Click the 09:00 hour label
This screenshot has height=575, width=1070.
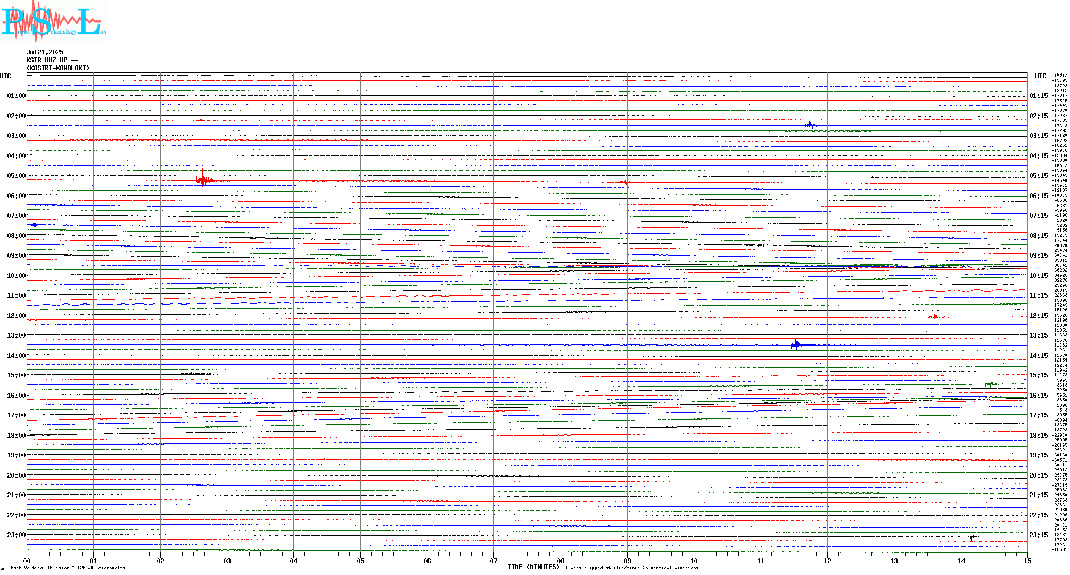[17, 256]
